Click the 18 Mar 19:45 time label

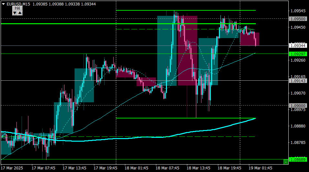coord(229,168)
